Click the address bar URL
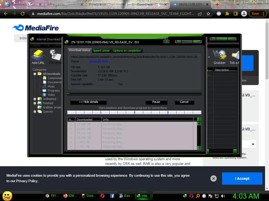Image resolution: width=269 pixels, height=201 pixels. click(116, 14)
